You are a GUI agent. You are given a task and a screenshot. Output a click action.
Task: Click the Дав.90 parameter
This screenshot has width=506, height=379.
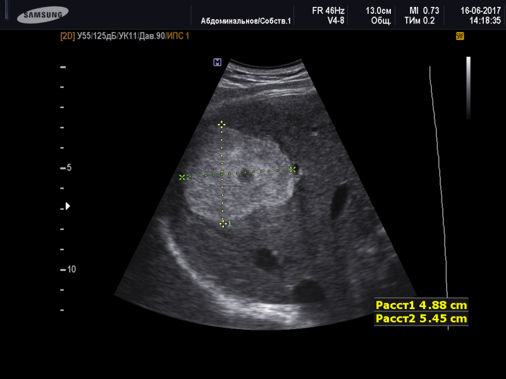[152, 36]
